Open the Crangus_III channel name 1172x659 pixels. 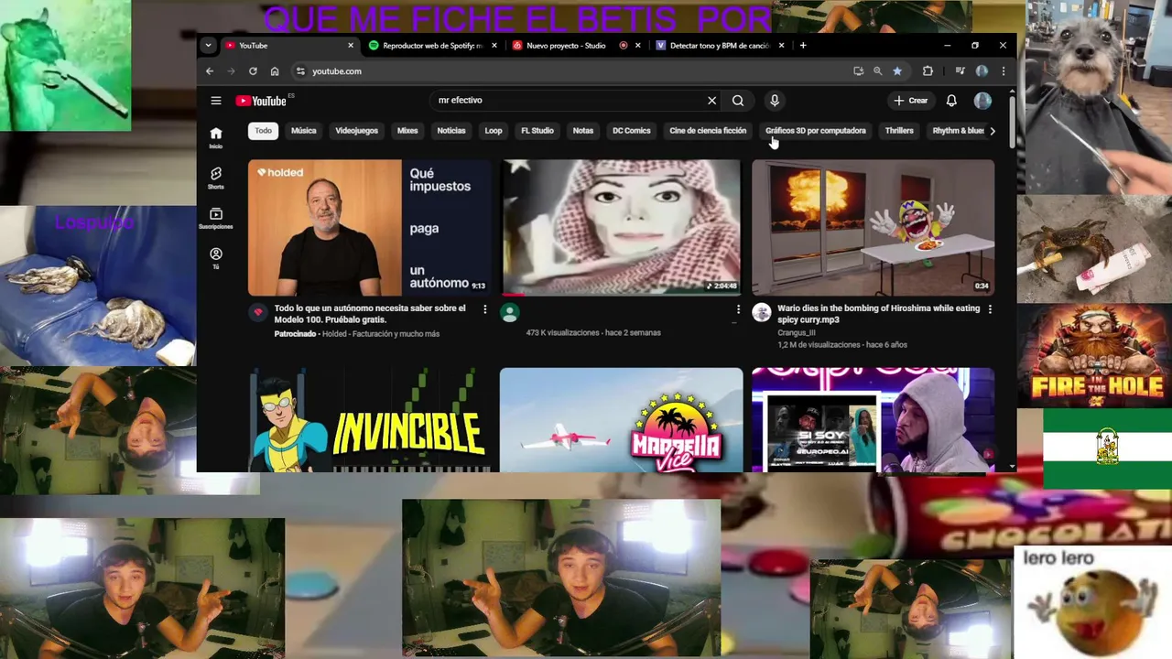pos(796,333)
